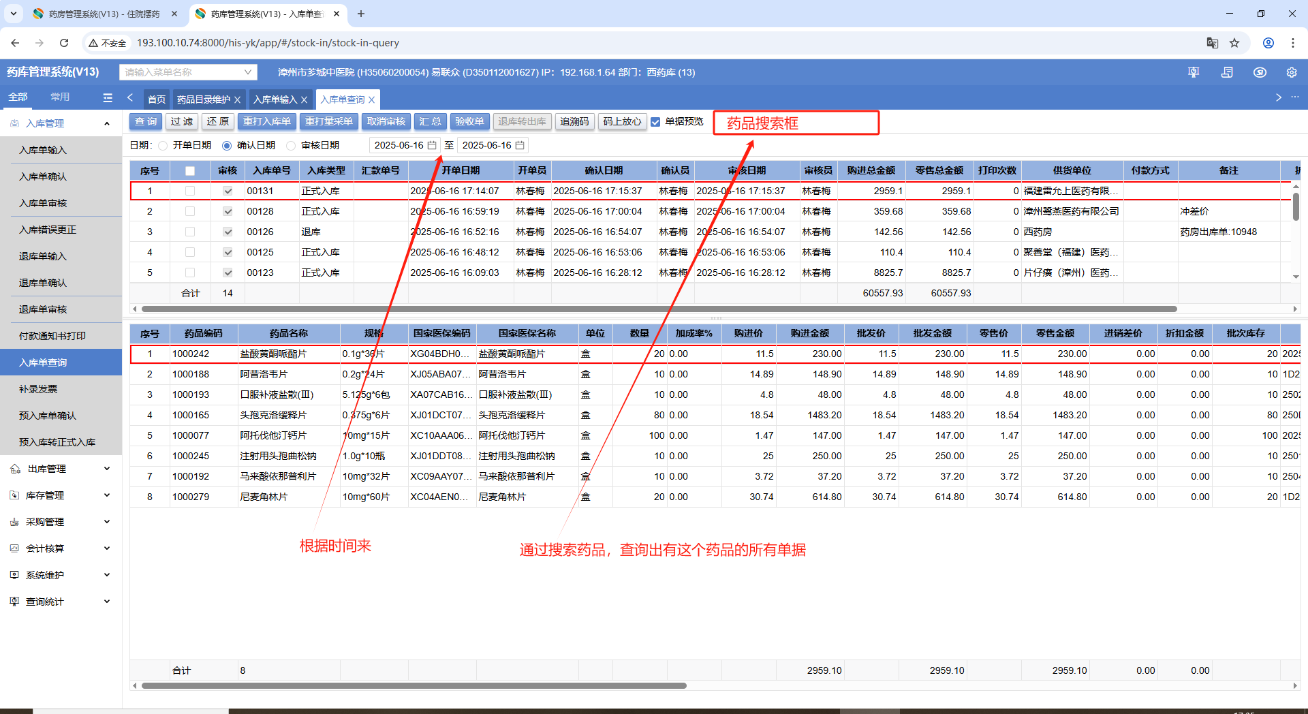
Task: Click the order list horizontal scrollbar
Action: tap(659, 309)
